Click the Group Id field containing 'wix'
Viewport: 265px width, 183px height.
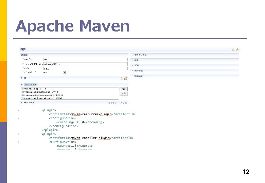[x=85, y=60]
